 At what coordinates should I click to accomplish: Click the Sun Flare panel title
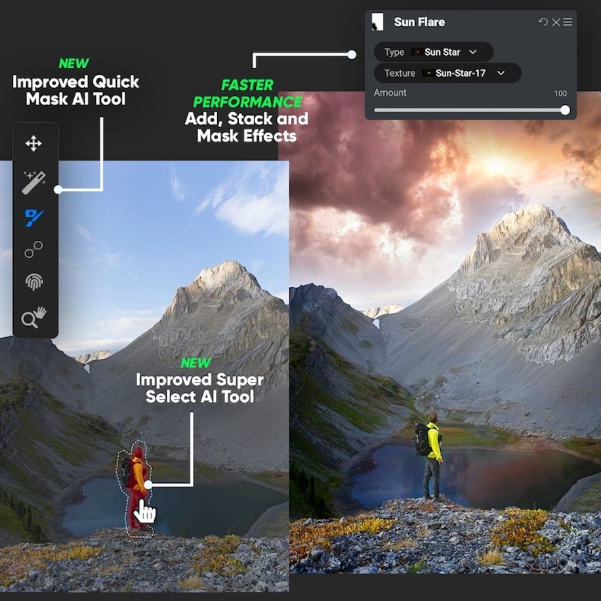(x=419, y=22)
